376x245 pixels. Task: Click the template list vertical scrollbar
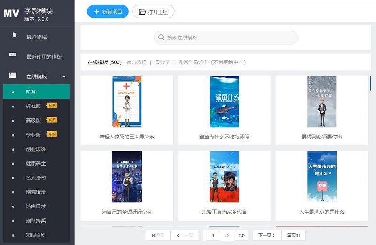370,83
